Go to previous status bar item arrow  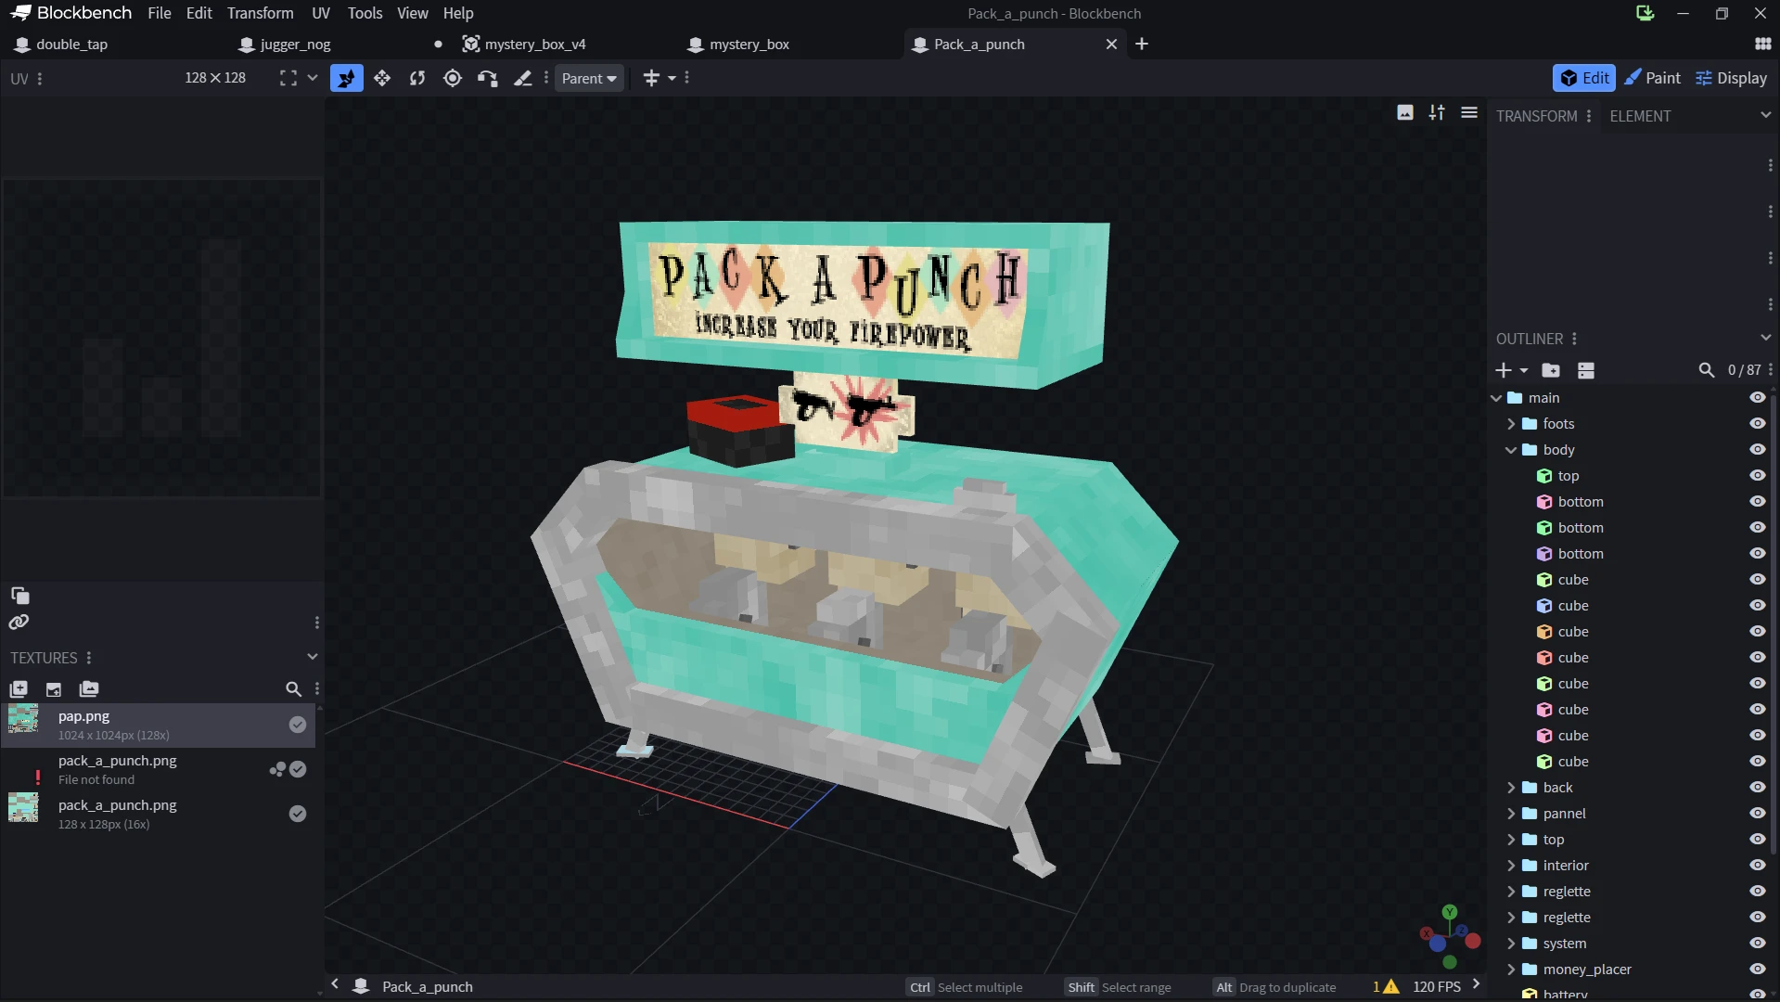tap(335, 984)
